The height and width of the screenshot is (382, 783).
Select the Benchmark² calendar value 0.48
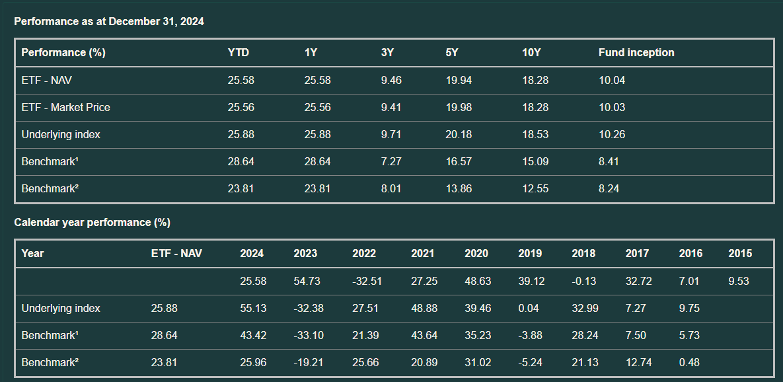coord(689,362)
